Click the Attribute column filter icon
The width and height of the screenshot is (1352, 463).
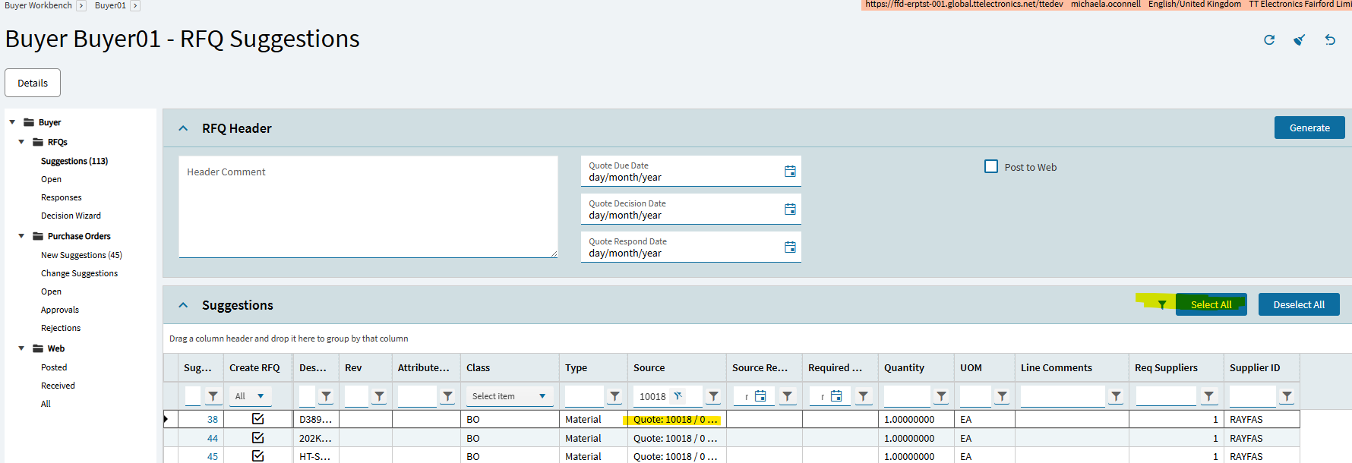(x=448, y=396)
